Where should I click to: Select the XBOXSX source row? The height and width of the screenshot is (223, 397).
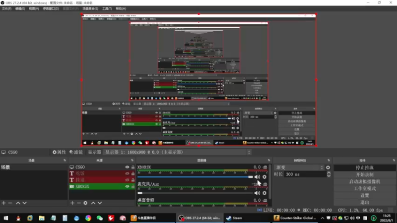click(x=102, y=186)
